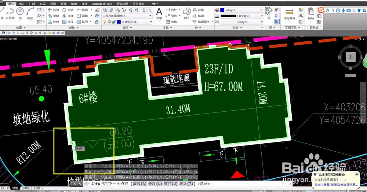
Task: Toggle Sogou microphone voice input
Action: tap(344, 10)
